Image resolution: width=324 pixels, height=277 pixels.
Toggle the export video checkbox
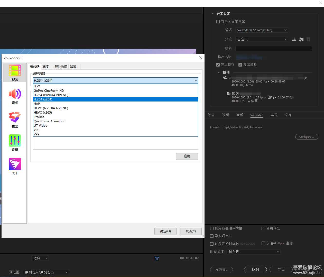218,65
